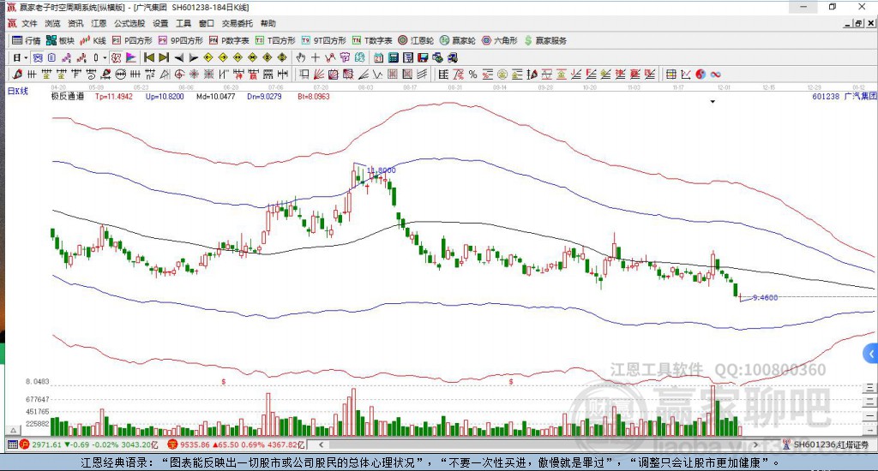Select the circled-cross target drawing icon
Viewport: 878px width, 471px height.
coord(179,74)
